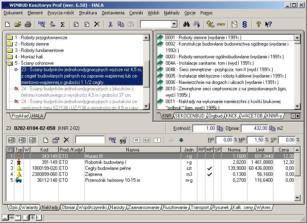Expand the 3 - Roboty fundamentowe folder

[x=10, y=50]
